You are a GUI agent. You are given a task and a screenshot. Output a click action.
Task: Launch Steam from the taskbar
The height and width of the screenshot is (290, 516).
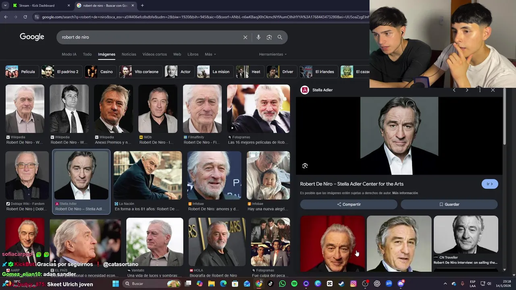pyautogui.click(x=341, y=284)
